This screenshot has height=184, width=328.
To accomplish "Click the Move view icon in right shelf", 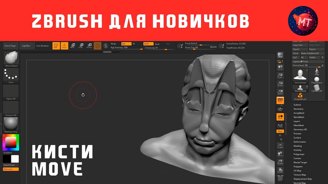I will point(280,154).
